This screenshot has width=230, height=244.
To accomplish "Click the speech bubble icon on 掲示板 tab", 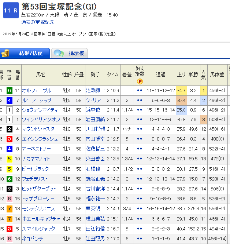I will 59,53.
